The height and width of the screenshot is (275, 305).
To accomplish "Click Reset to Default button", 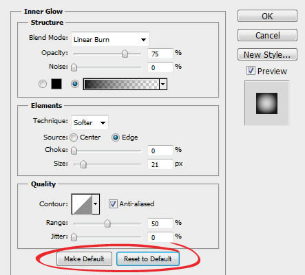I will [148, 259].
